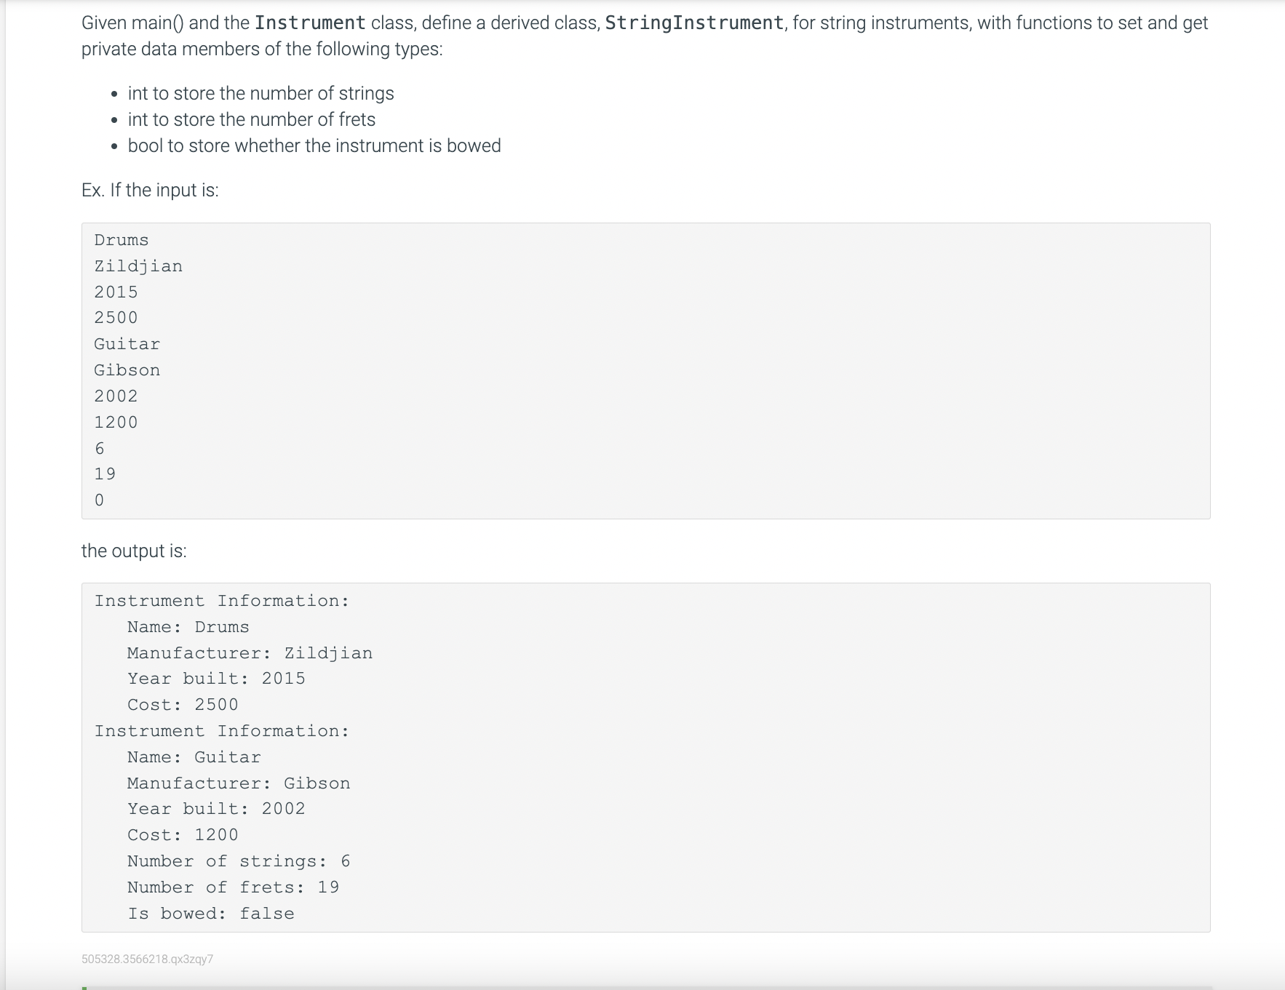This screenshot has width=1285, height=990.
Task: Click the "Is bowed: false" output line
Action: coord(211,914)
